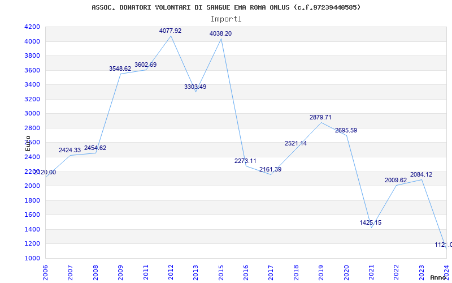Select the 1600 y-axis tick label
Screen dimensions: 452x283
tap(32, 215)
